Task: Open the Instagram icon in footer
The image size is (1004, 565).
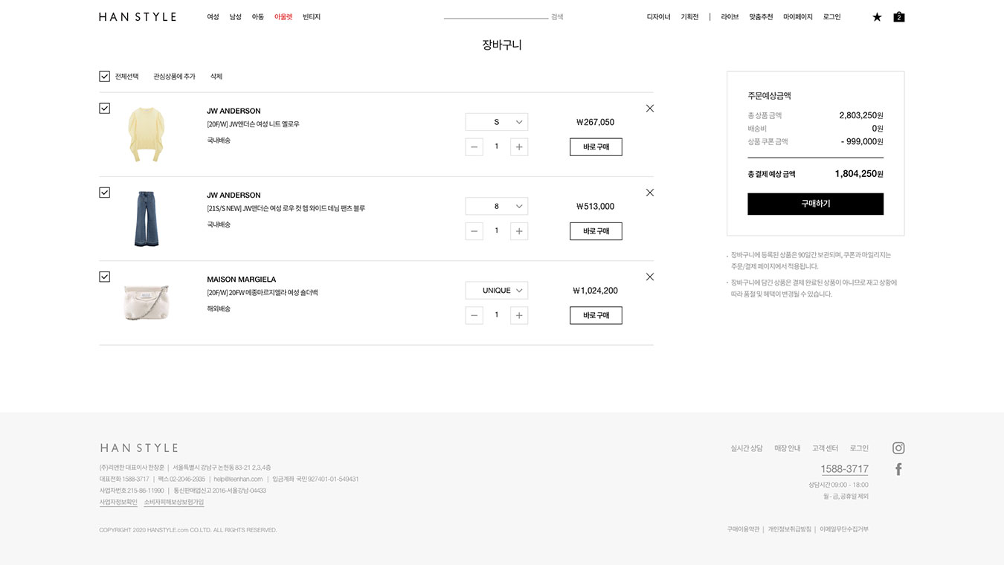Action: (898, 448)
